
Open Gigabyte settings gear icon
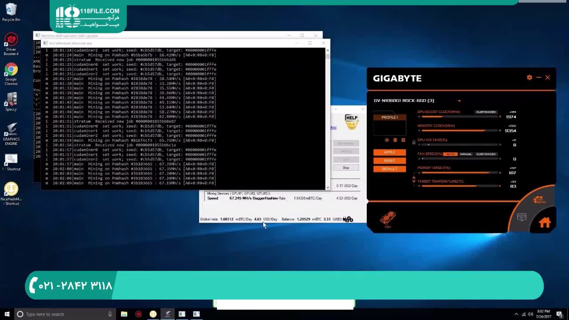pyautogui.click(x=529, y=77)
